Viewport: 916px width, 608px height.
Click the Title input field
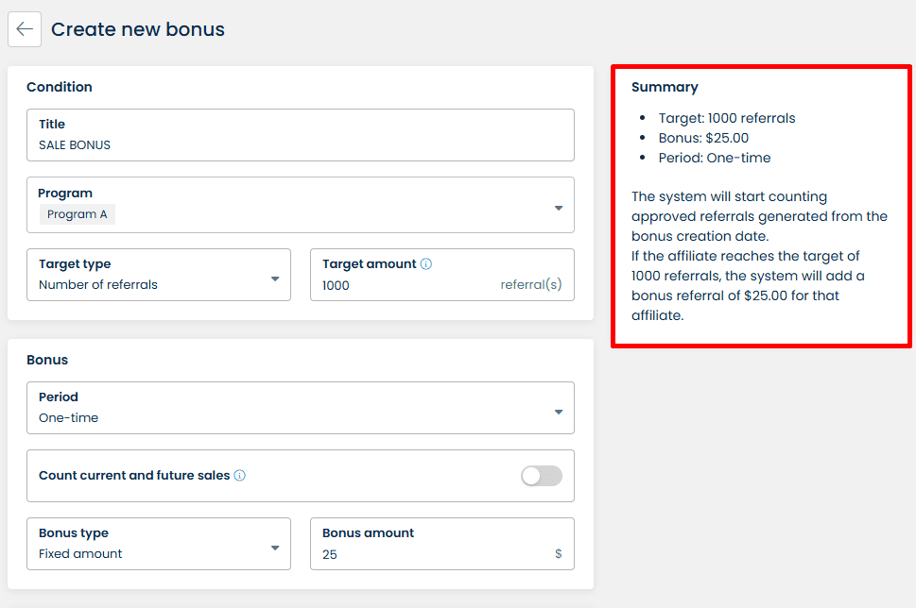coord(300,145)
